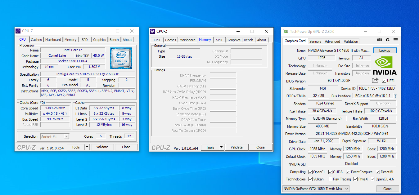The width and height of the screenshot is (419, 195).
Task: Click Validate in the CPU-tab CPU-Z window
Action: (x=102, y=147)
